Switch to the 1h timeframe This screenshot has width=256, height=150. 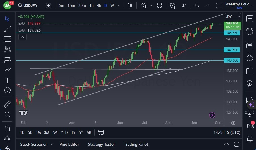point(91,6)
